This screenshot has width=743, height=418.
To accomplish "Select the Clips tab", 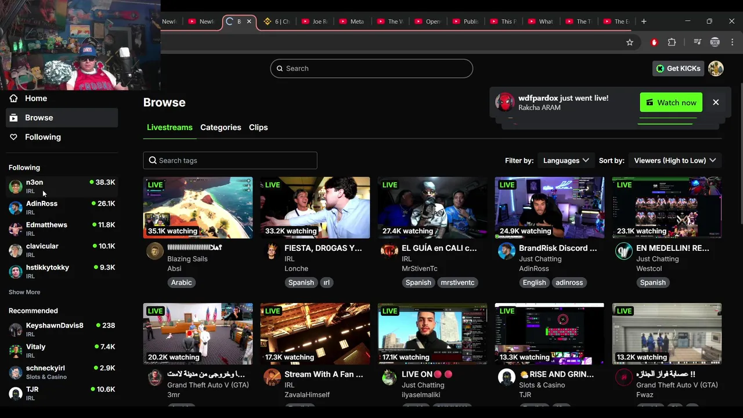I will 258,127.
